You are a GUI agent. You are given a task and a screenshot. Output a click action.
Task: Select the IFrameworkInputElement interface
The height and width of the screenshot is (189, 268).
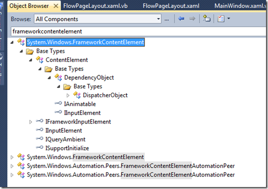[78, 122]
